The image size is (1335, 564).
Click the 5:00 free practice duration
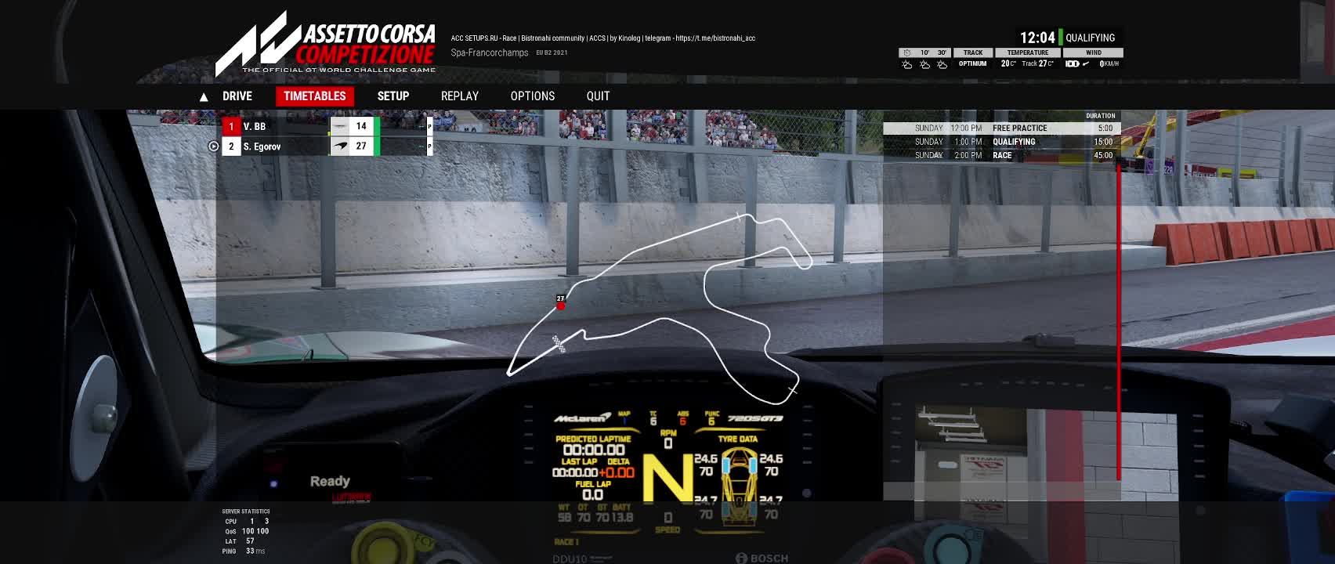click(x=1105, y=128)
